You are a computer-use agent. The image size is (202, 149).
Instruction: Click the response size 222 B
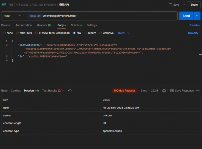154,91
